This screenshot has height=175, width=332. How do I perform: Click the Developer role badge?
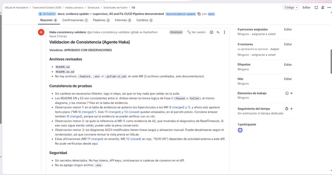click(x=176, y=32)
